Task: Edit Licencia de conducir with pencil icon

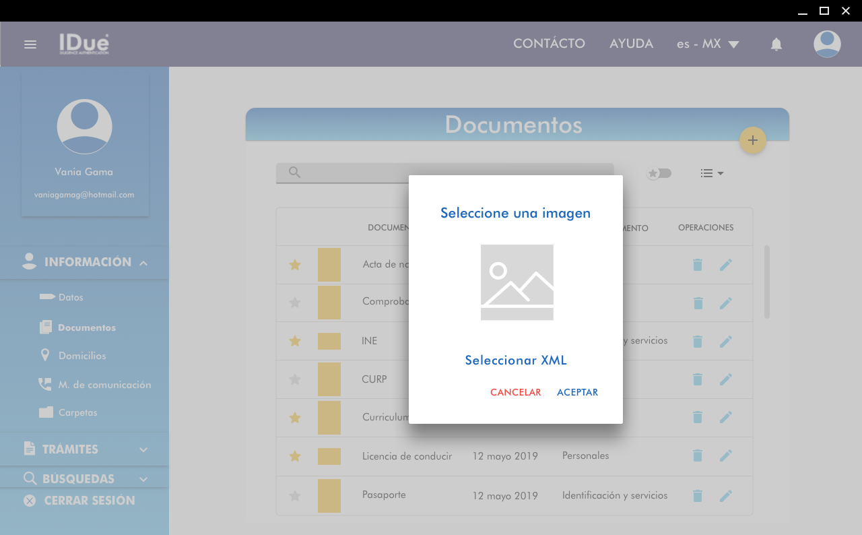Action: click(x=725, y=456)
